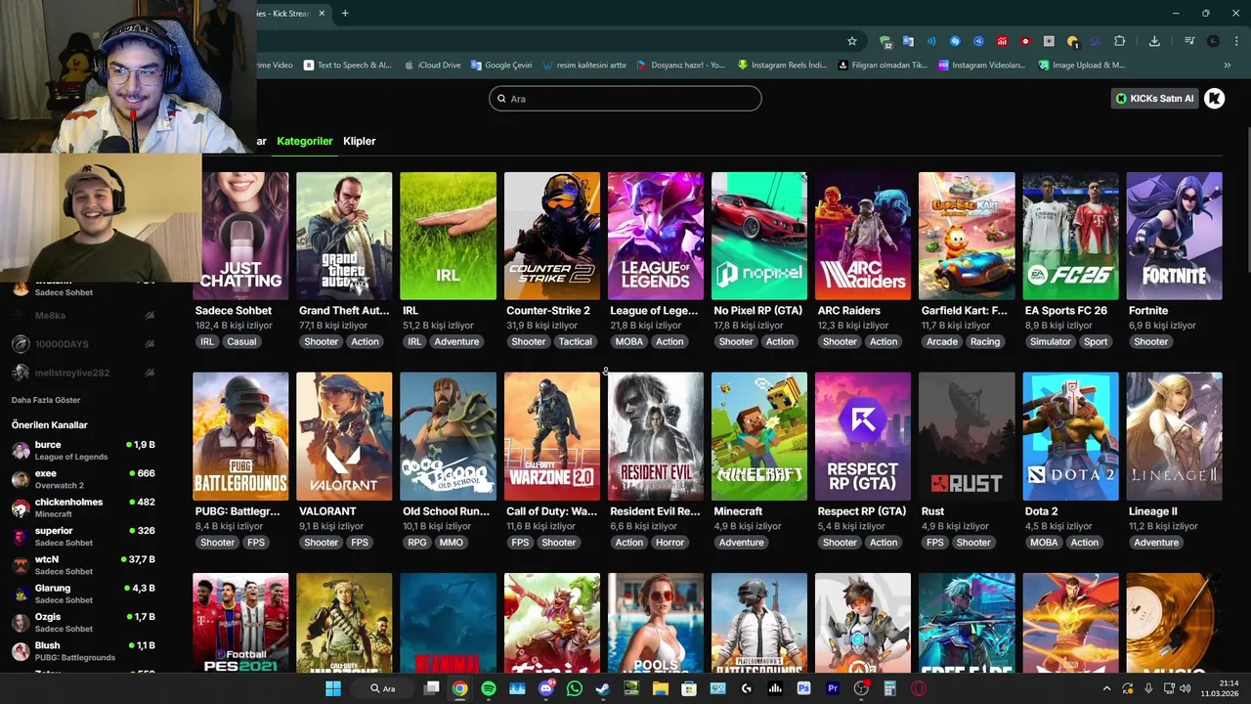Click the Horror tag under Resident Evil
The height and width of the screenshot is (704, 1251).
(669, 542)
